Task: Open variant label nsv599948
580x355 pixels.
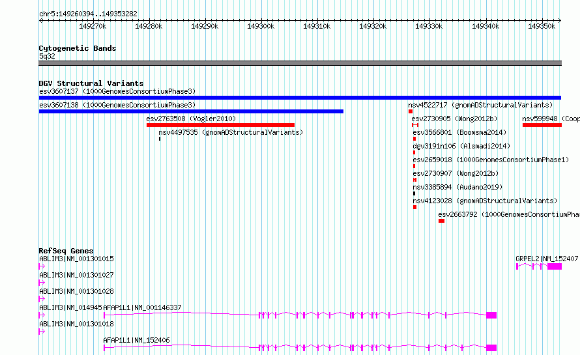Action: point(540,119)
